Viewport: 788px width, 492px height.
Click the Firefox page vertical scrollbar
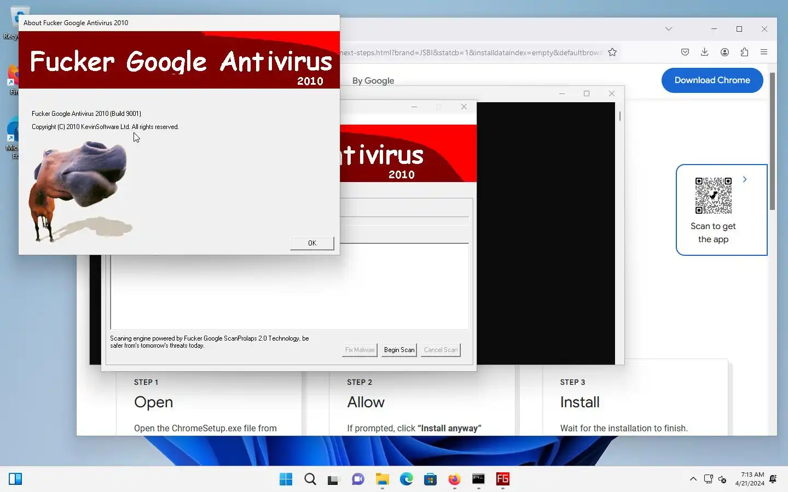pos(772,142)
